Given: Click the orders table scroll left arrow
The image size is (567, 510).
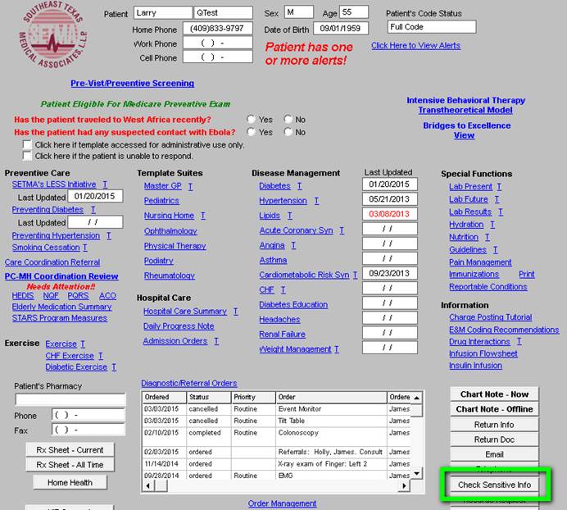Looking at the screenshot, I should point(148,485).
